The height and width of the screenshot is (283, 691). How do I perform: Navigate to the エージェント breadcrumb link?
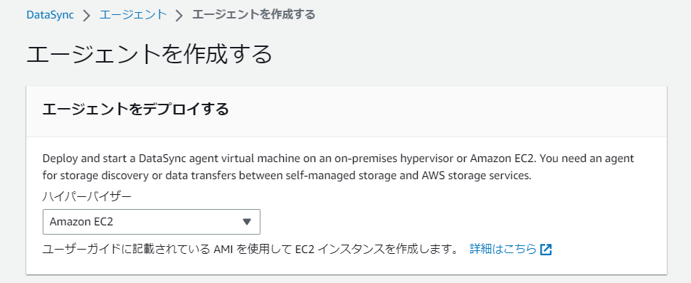click(133, 14)
